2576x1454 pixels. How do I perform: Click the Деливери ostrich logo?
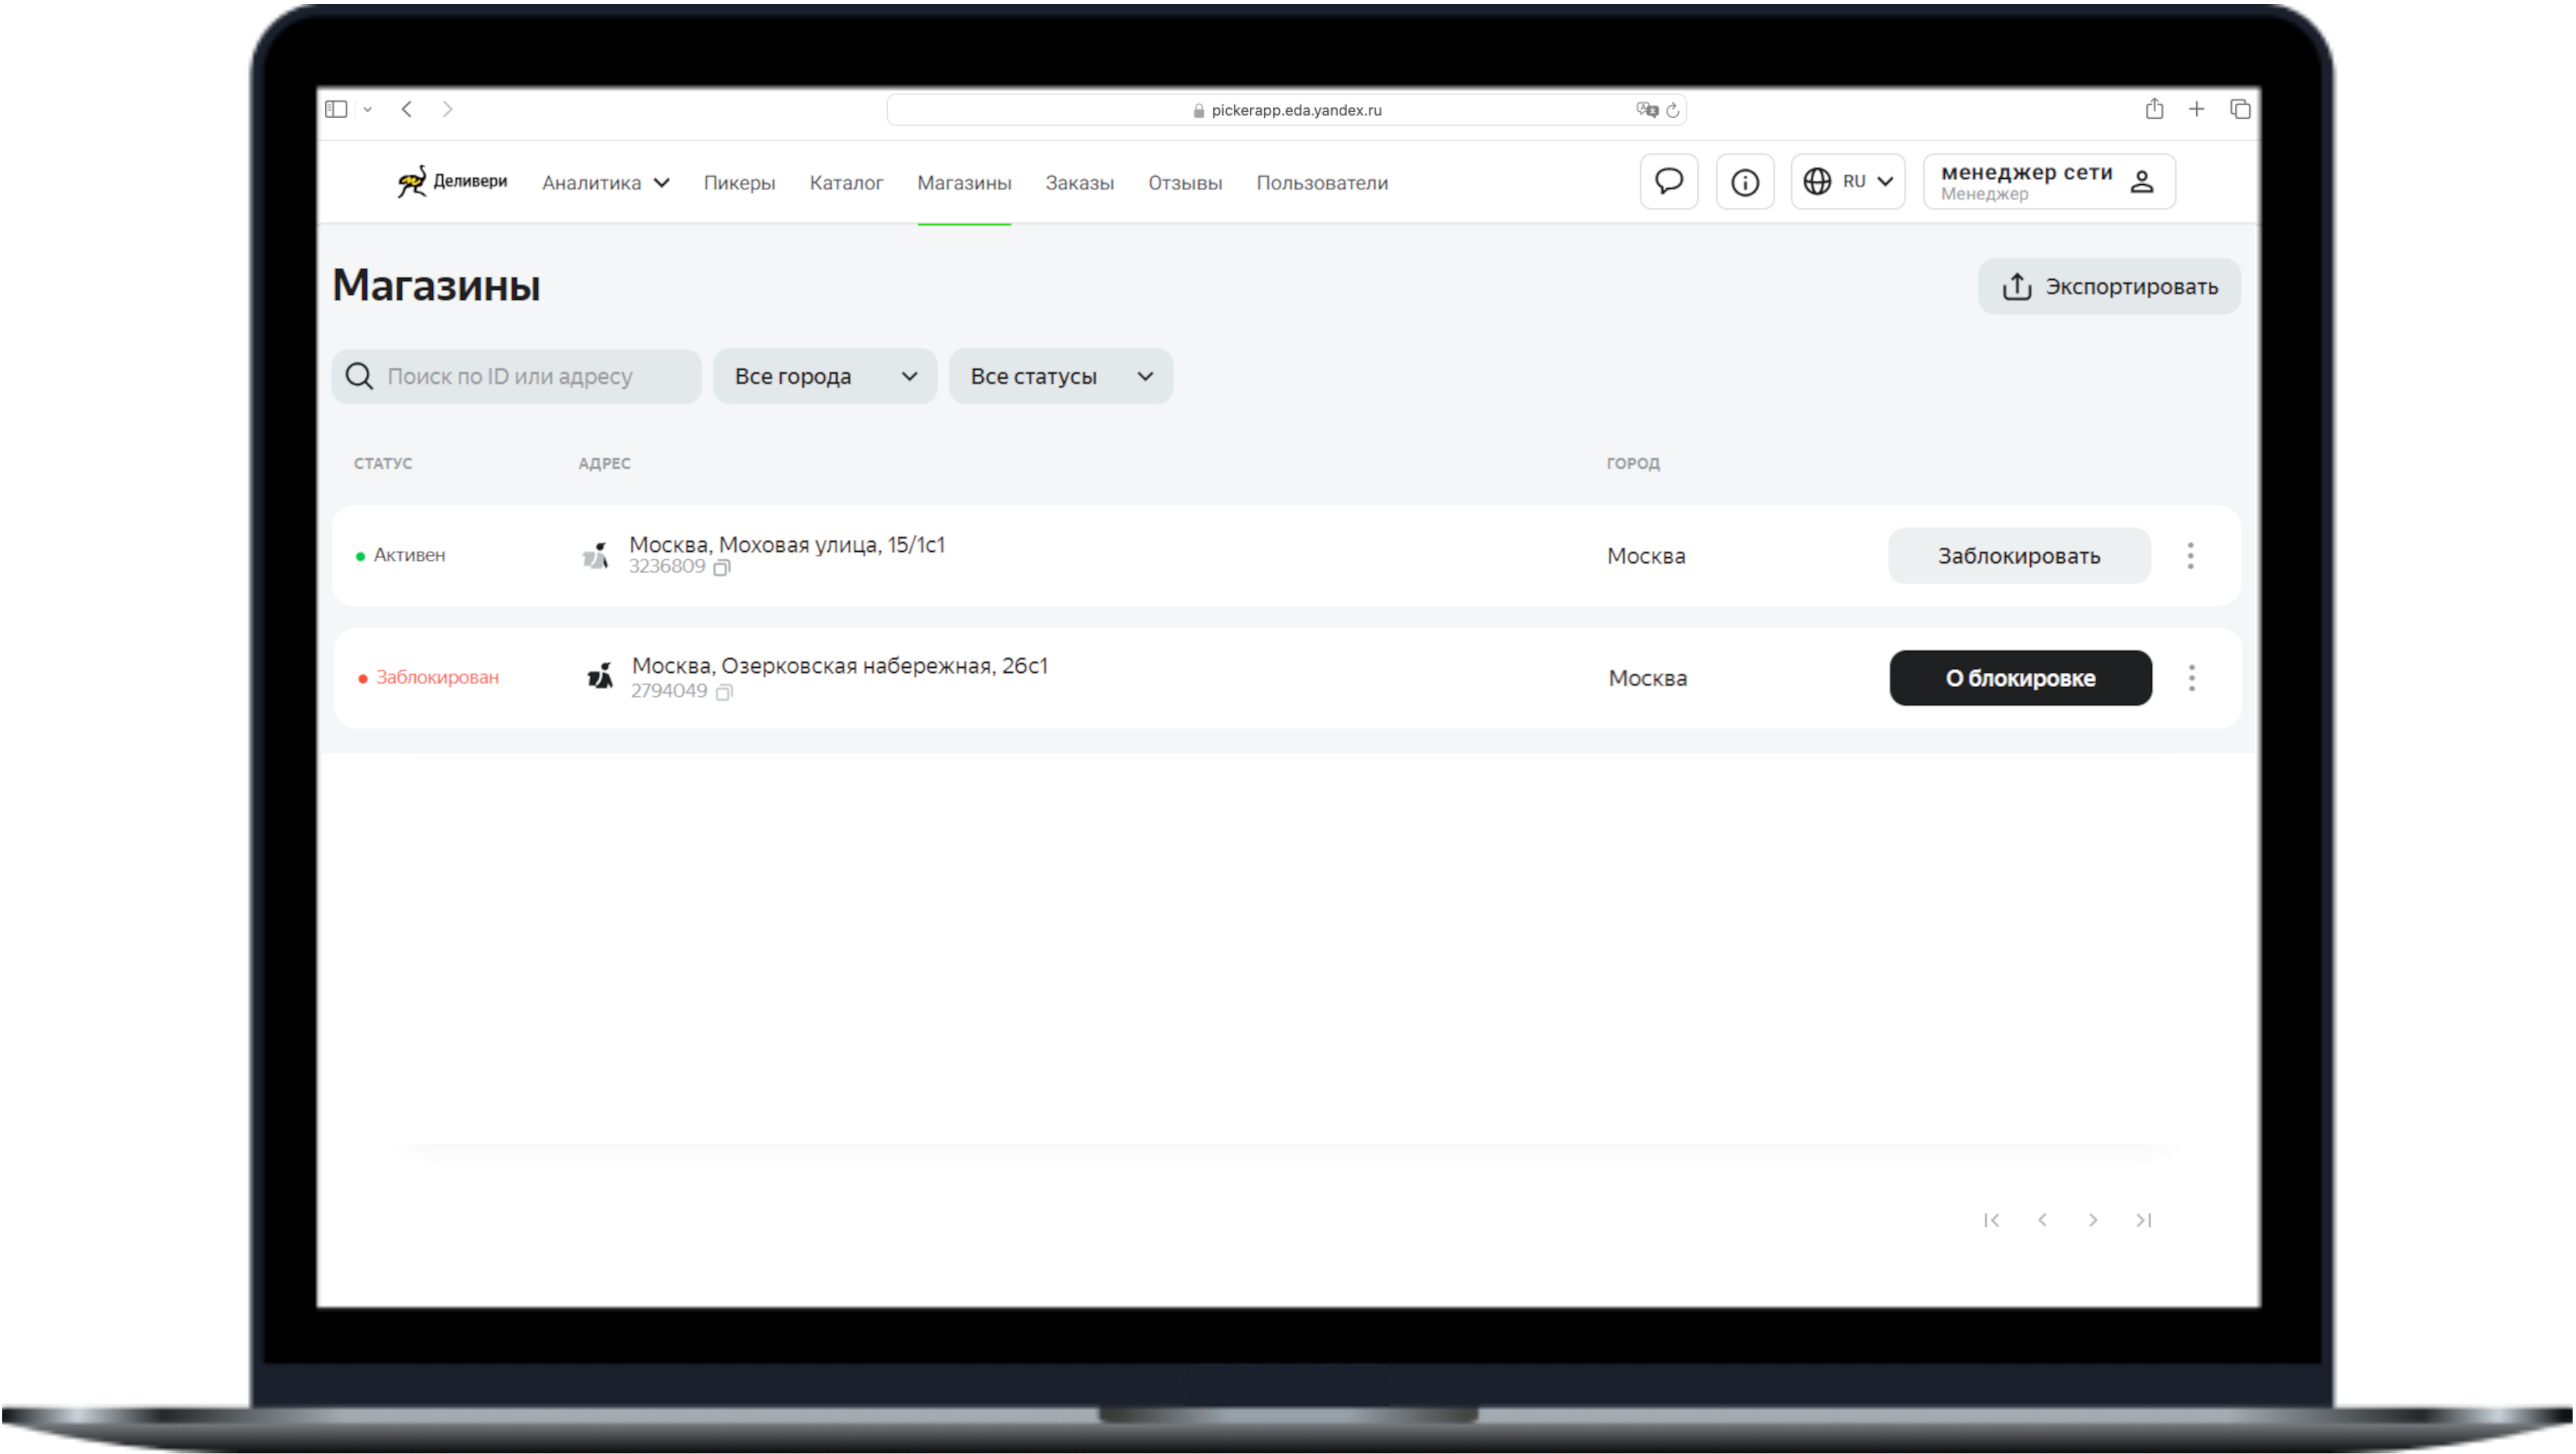[x=452, y=182]
